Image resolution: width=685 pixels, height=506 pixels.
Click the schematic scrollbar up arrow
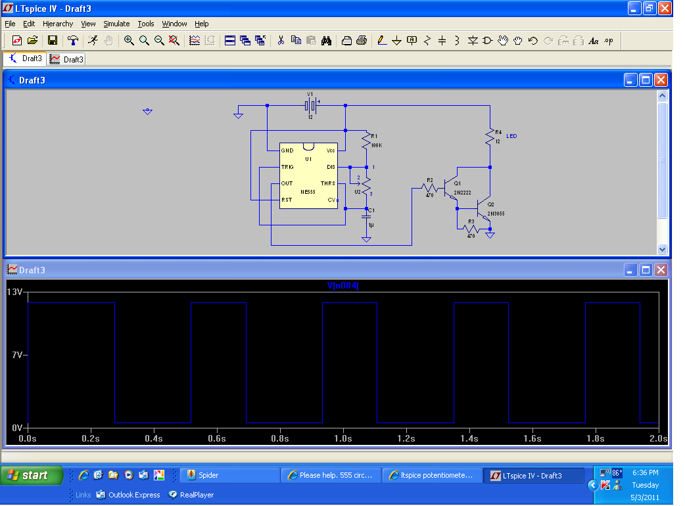point(662,95)
